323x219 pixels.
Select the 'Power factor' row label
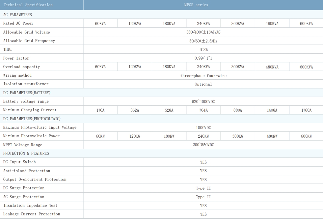[x=16, y=58]
